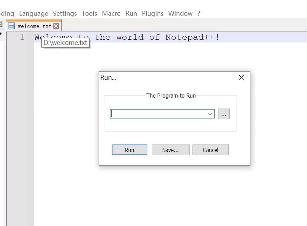Cancel the Run dialog

point(211,150)
